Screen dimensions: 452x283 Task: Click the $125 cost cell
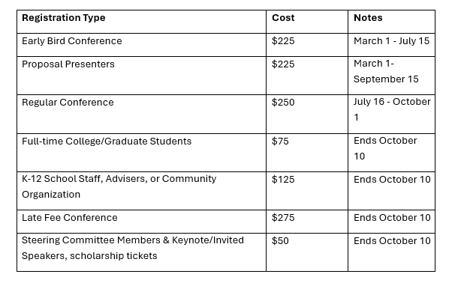point(307,191)
